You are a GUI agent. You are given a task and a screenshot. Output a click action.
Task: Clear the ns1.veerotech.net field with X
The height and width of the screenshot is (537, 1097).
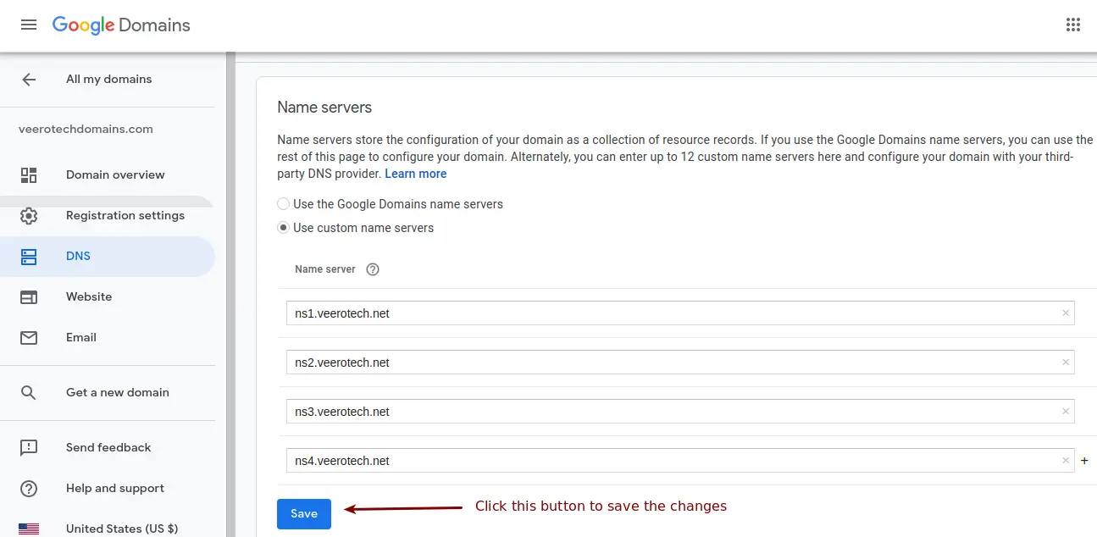[x=1066, y=313]
